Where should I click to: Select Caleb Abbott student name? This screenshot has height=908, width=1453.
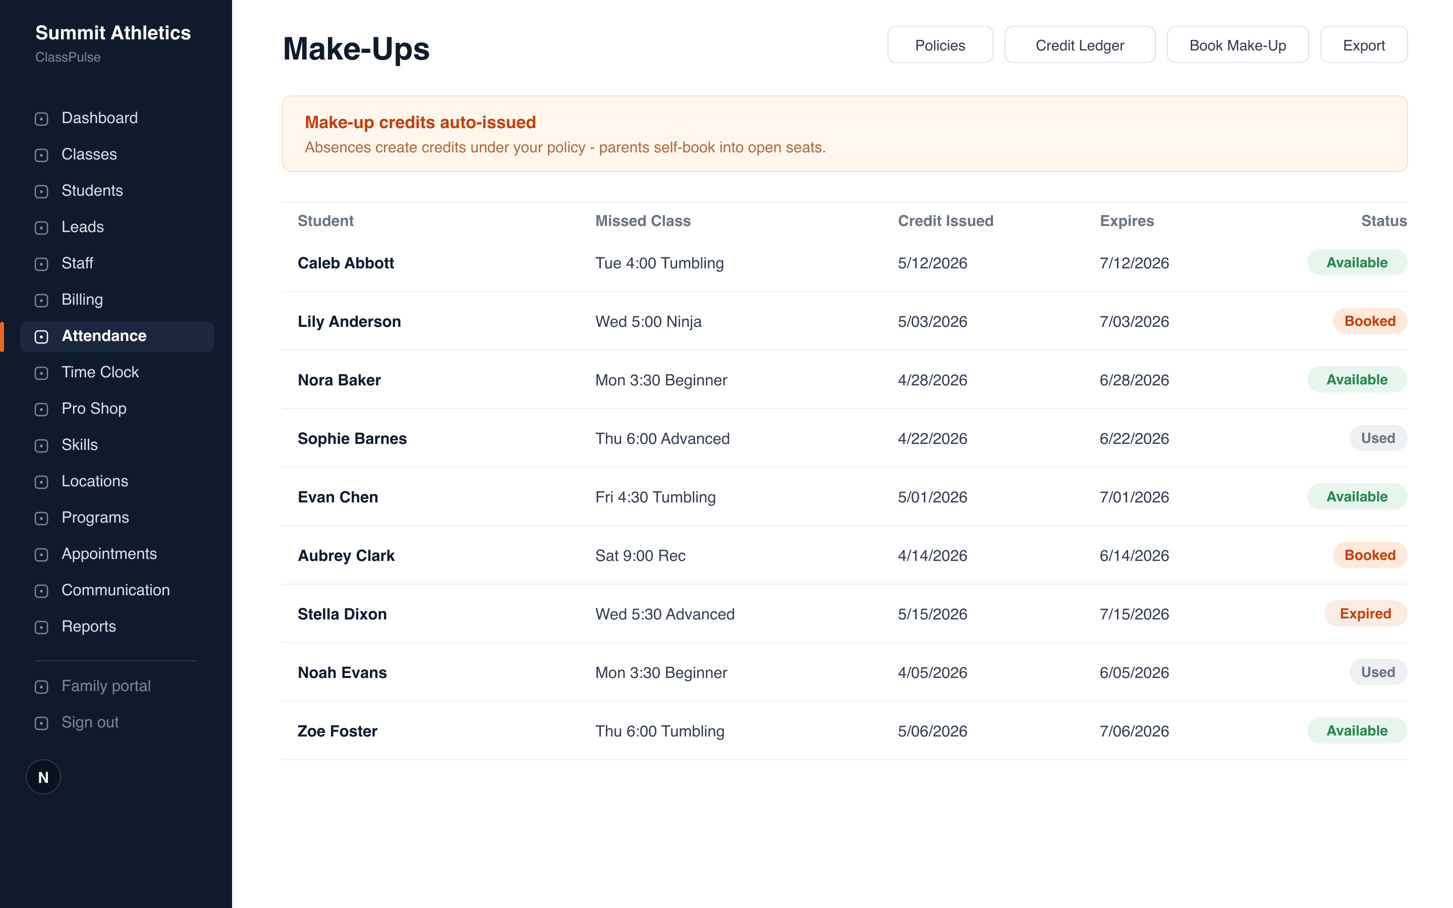tap(346, 263)
